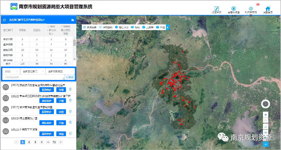Image resolution: width=281 pixels, height=150 pixels.
Task: Click the full extent map button
Action: coord(266,127)
